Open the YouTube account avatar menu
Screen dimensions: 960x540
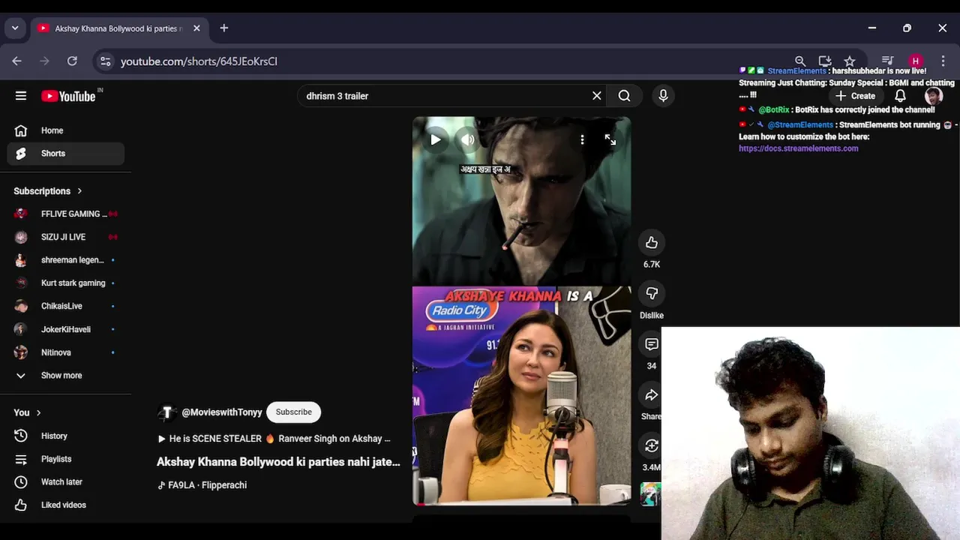click(933, 96)
